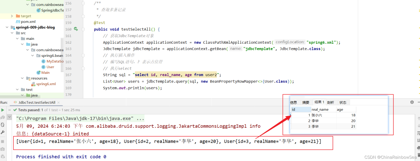Click the resources folder icon
This screenshot has height=161, width=420.
click(28, 78)
